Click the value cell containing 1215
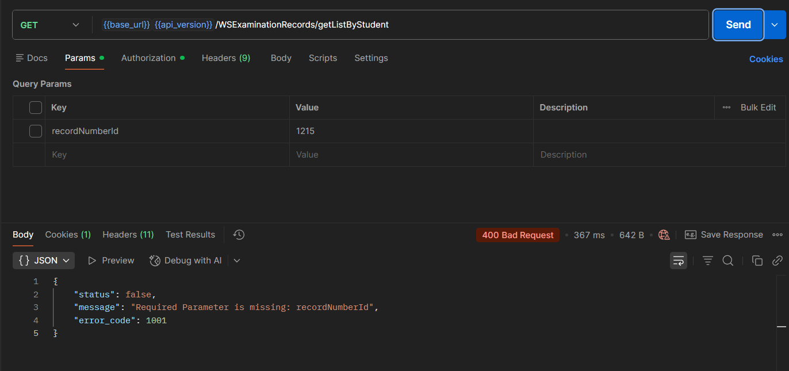The height and width of the screenshot is (371, 789). 411,131
